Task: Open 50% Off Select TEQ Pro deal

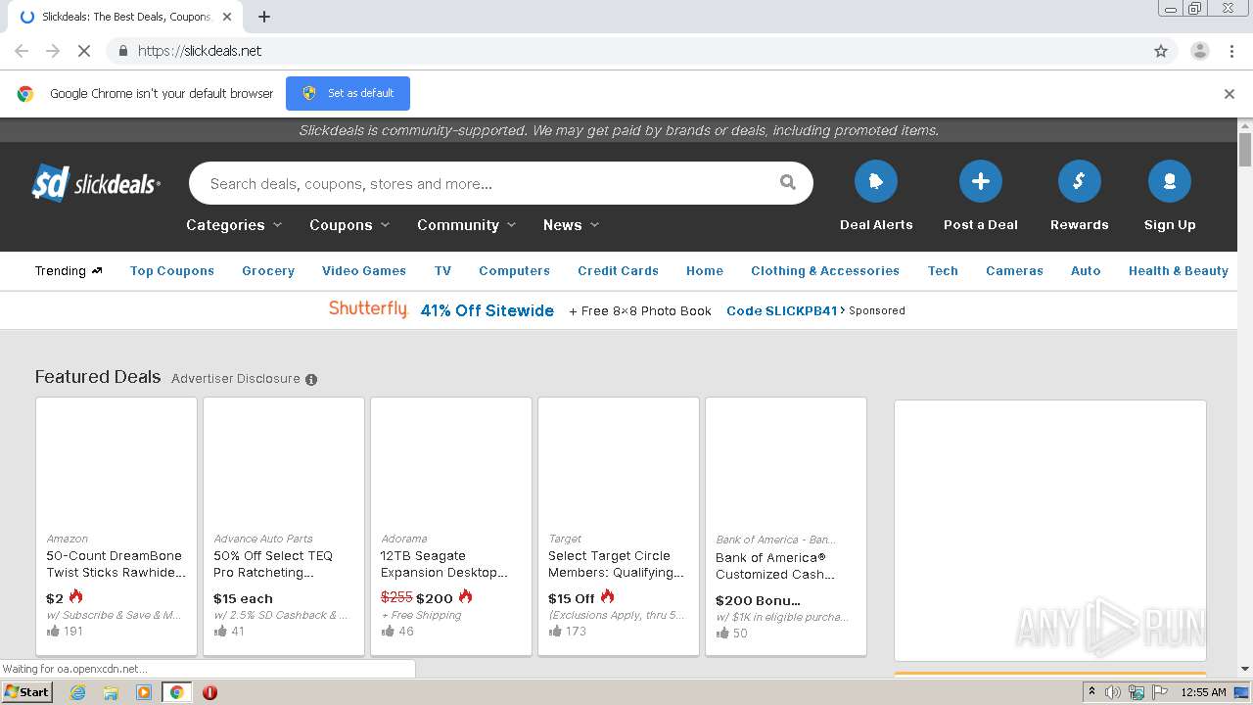Action: pyautogui.click(x=274, y=564)
